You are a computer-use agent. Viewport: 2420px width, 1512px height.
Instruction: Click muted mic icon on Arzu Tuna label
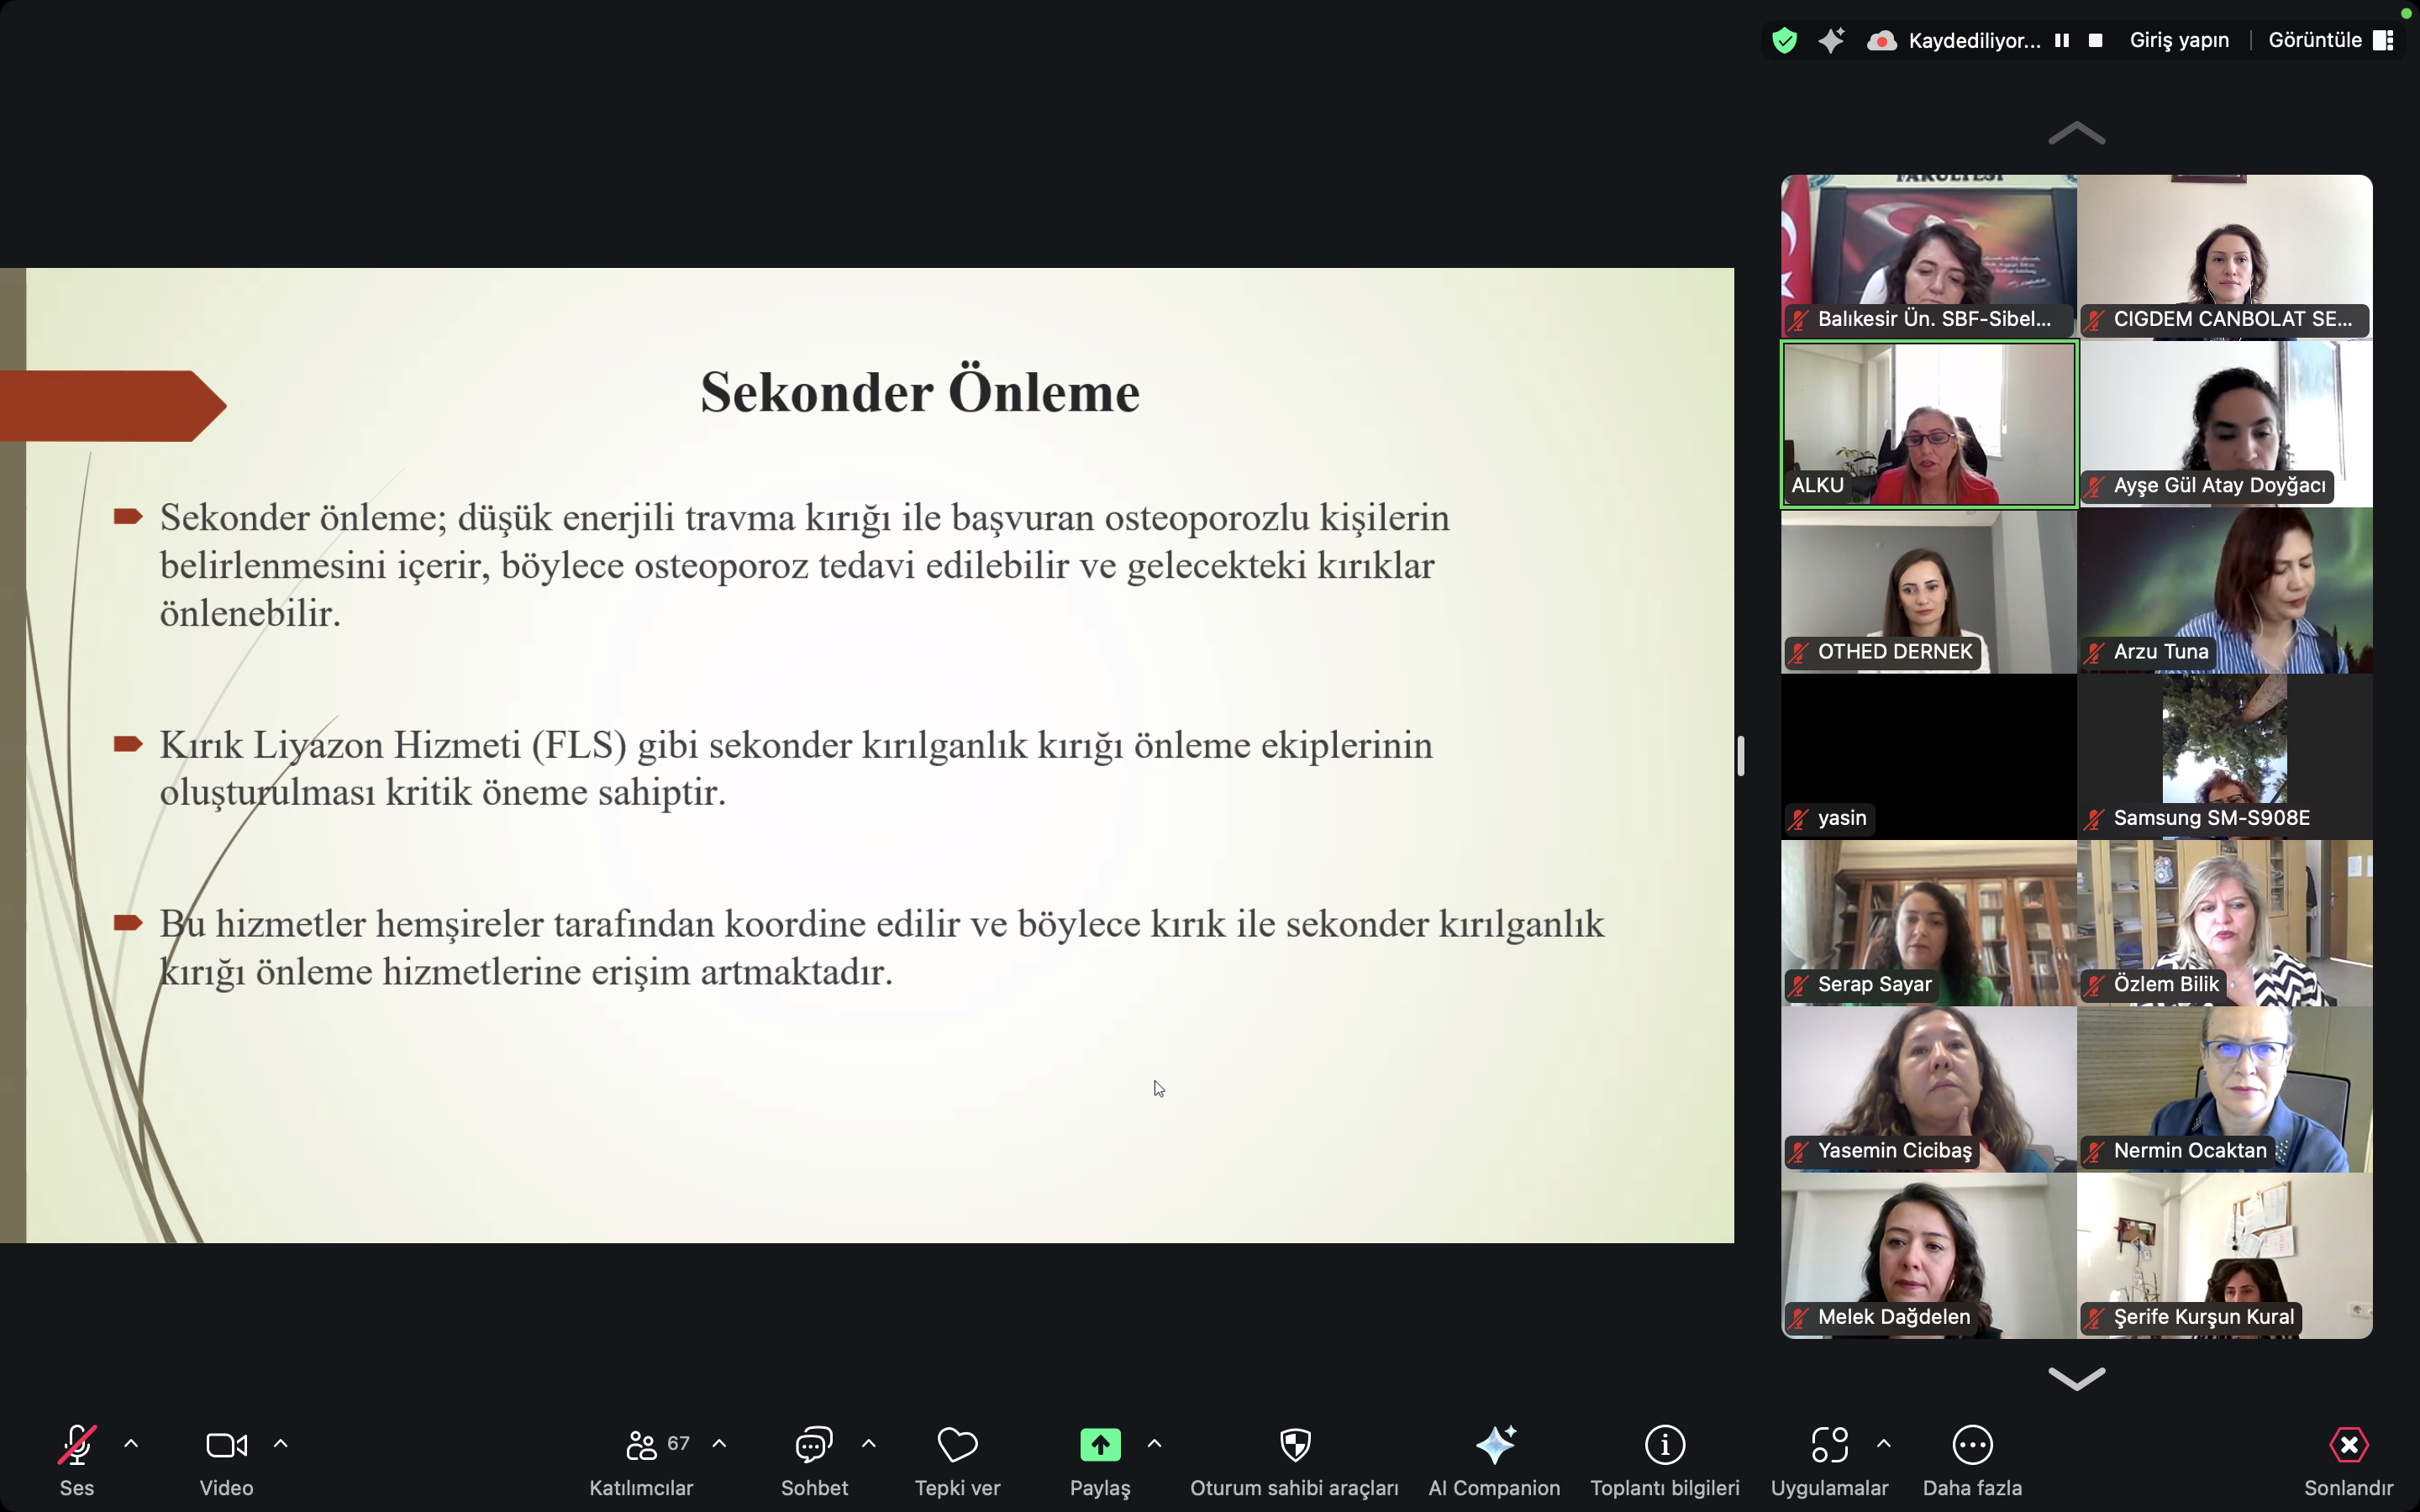coord(2095,653)
